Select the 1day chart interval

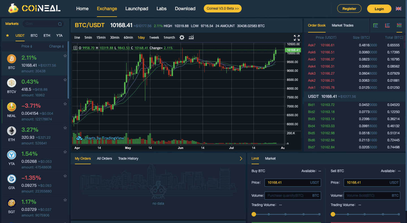point(141,38)
